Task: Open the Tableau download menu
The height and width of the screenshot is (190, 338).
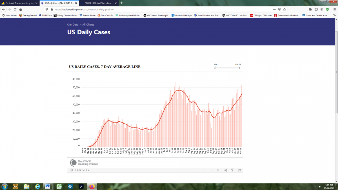Action: point(233,170)
